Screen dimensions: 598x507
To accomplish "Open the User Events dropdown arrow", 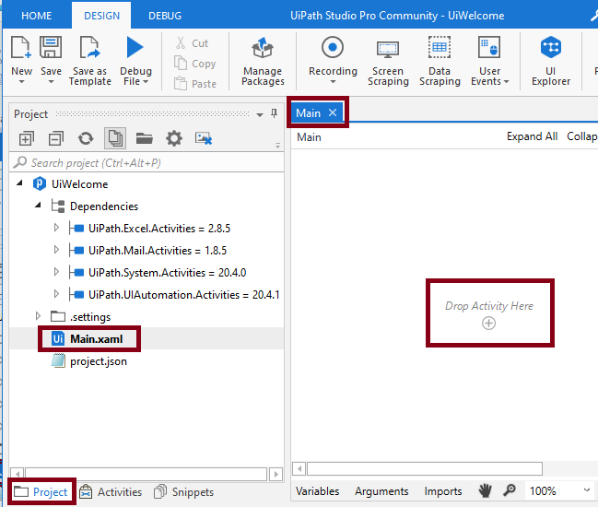I will click(x=506, y=82).
